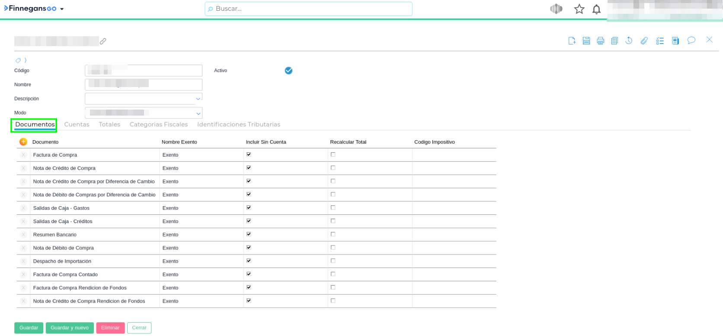The height and width of the screenshot is (336, 723).
Task: Open the Finnegans GO menu arrow
Action: point(62,9)
